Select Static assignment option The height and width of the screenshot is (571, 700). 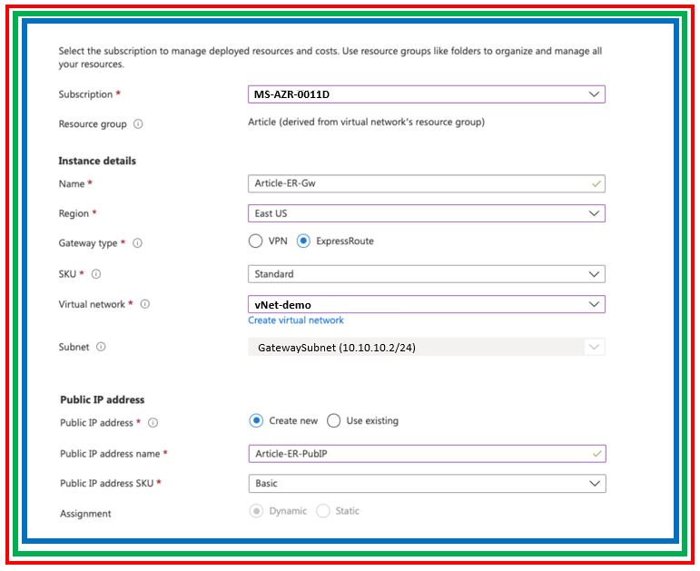point(322,511)
